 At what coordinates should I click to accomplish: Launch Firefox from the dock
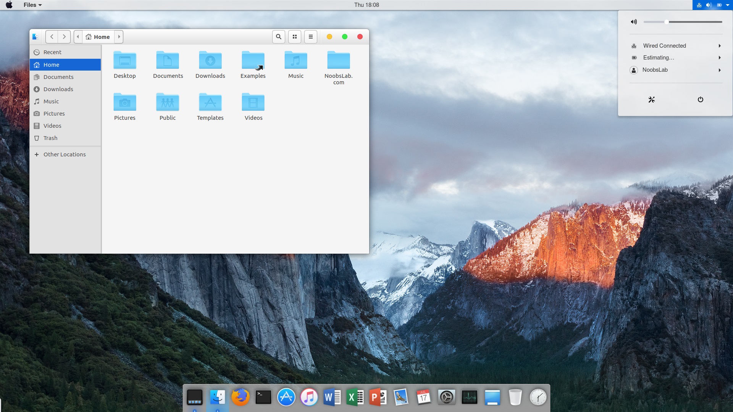[241, 397]
